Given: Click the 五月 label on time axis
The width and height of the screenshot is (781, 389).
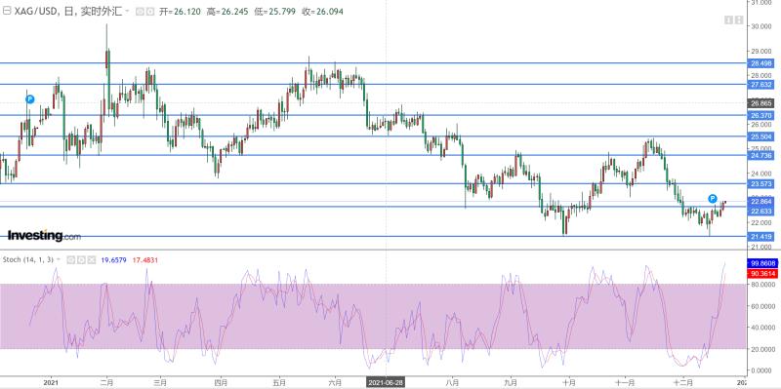Looking at the screenshot, I should pyautogui.click(x=278, y=382).
